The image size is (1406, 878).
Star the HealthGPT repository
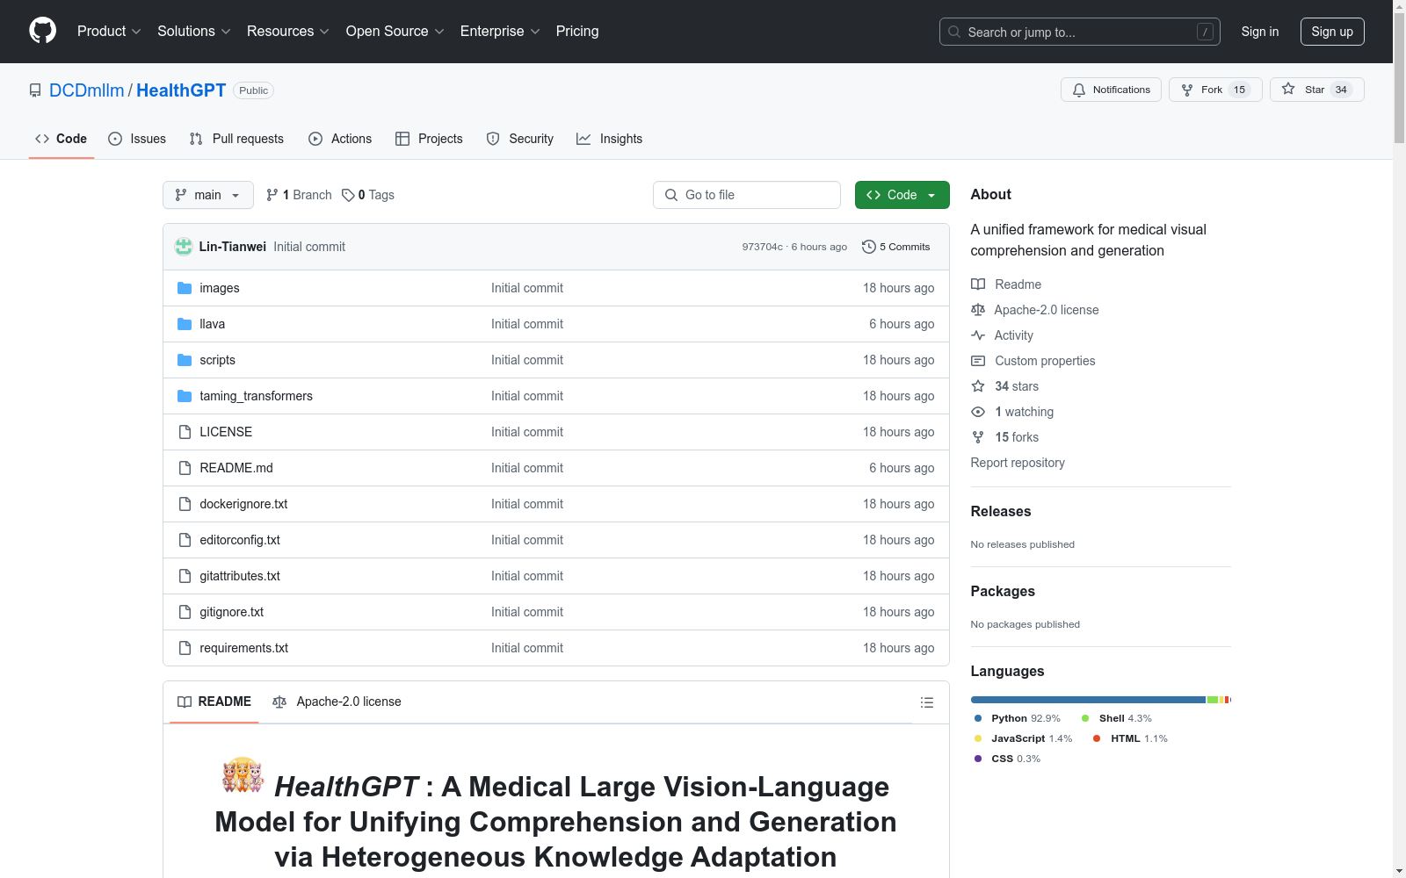coord(1316,90)
